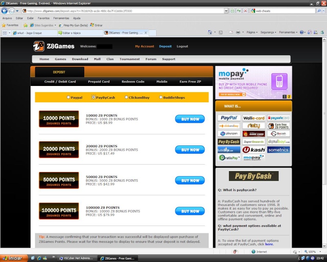This screenshot has height=262, width=327.
Task: Buy the 50000 Points package
Action: click(x=190, y=180)
